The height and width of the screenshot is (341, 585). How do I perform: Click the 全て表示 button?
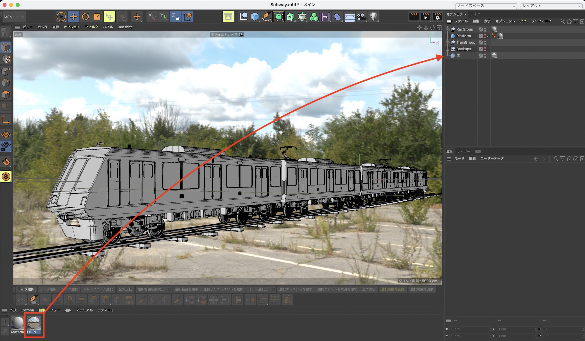coord(369,289)
